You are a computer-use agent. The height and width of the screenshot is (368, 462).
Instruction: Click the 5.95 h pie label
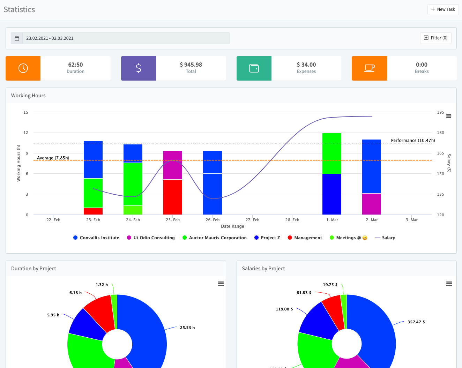coord(53,315)
